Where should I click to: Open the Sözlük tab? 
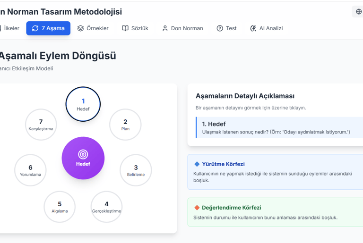(x=135, y=28)
